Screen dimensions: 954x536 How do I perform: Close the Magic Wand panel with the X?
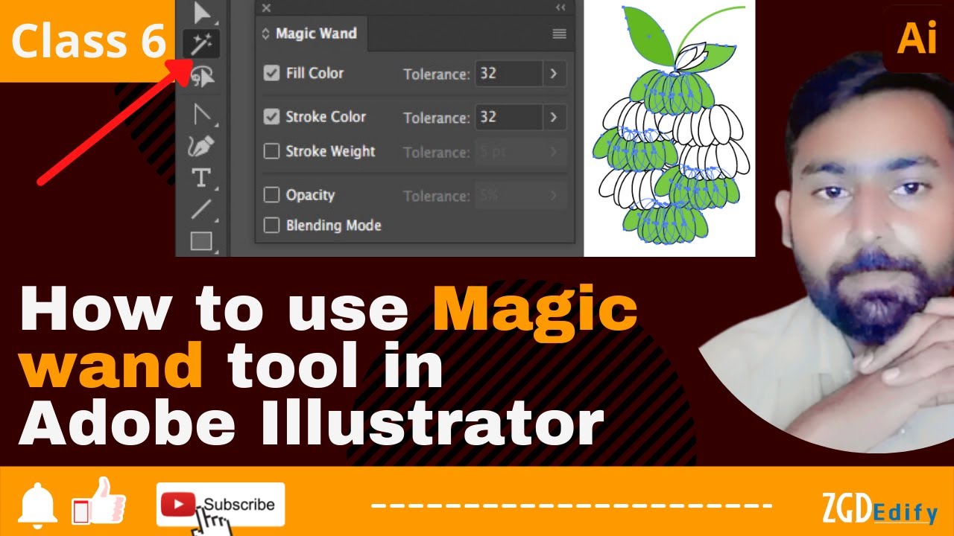pos(266,8)
